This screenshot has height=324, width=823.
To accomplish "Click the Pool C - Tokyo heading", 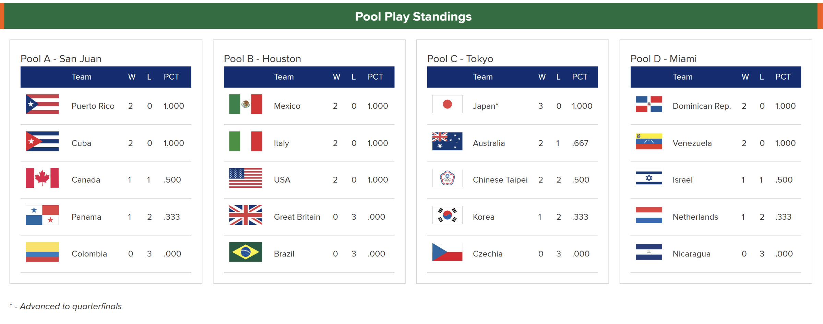I will click(460, 59).
